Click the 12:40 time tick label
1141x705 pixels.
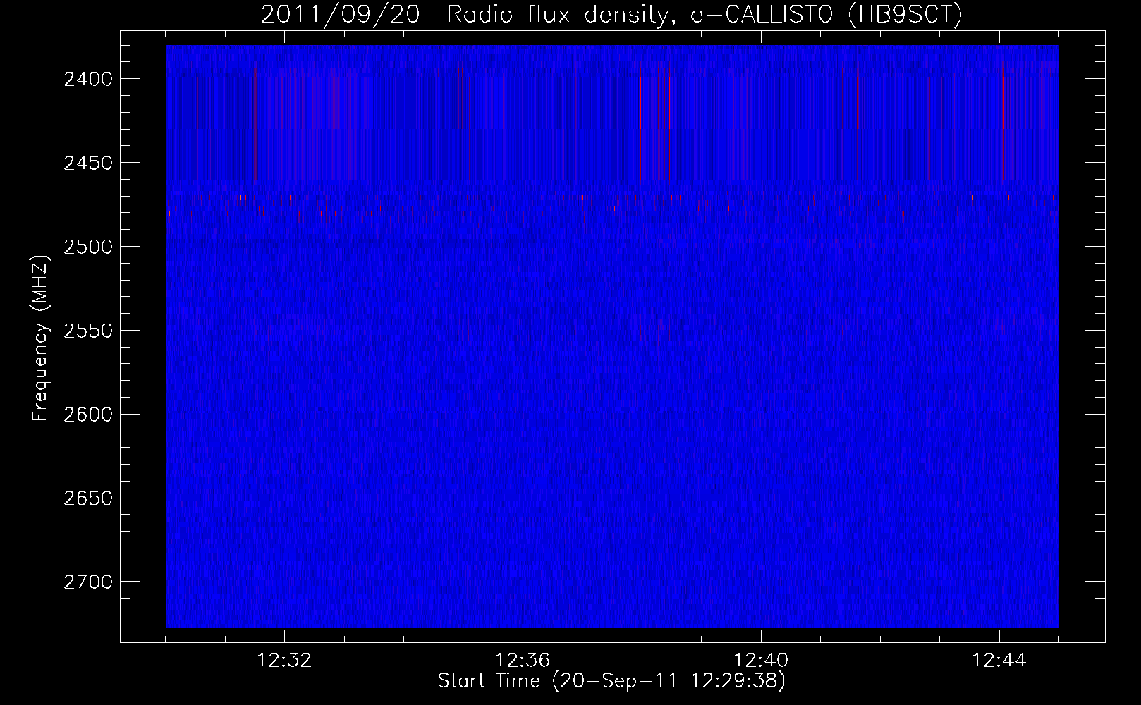point(761,661)
